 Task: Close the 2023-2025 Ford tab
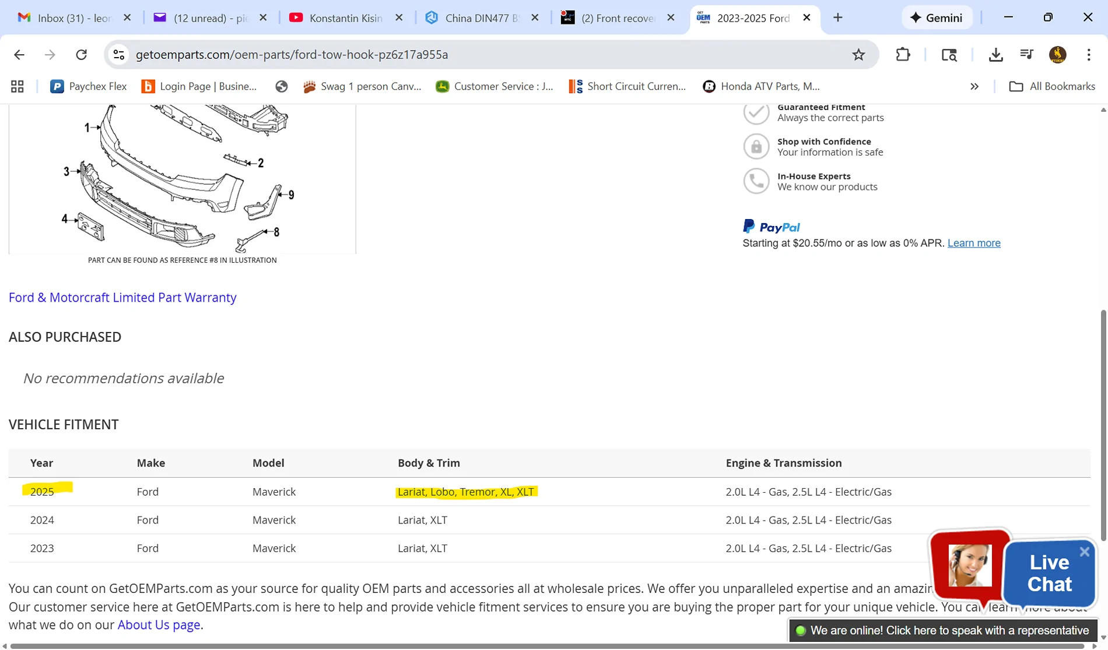pyautogui.click(x=807, y=18)
